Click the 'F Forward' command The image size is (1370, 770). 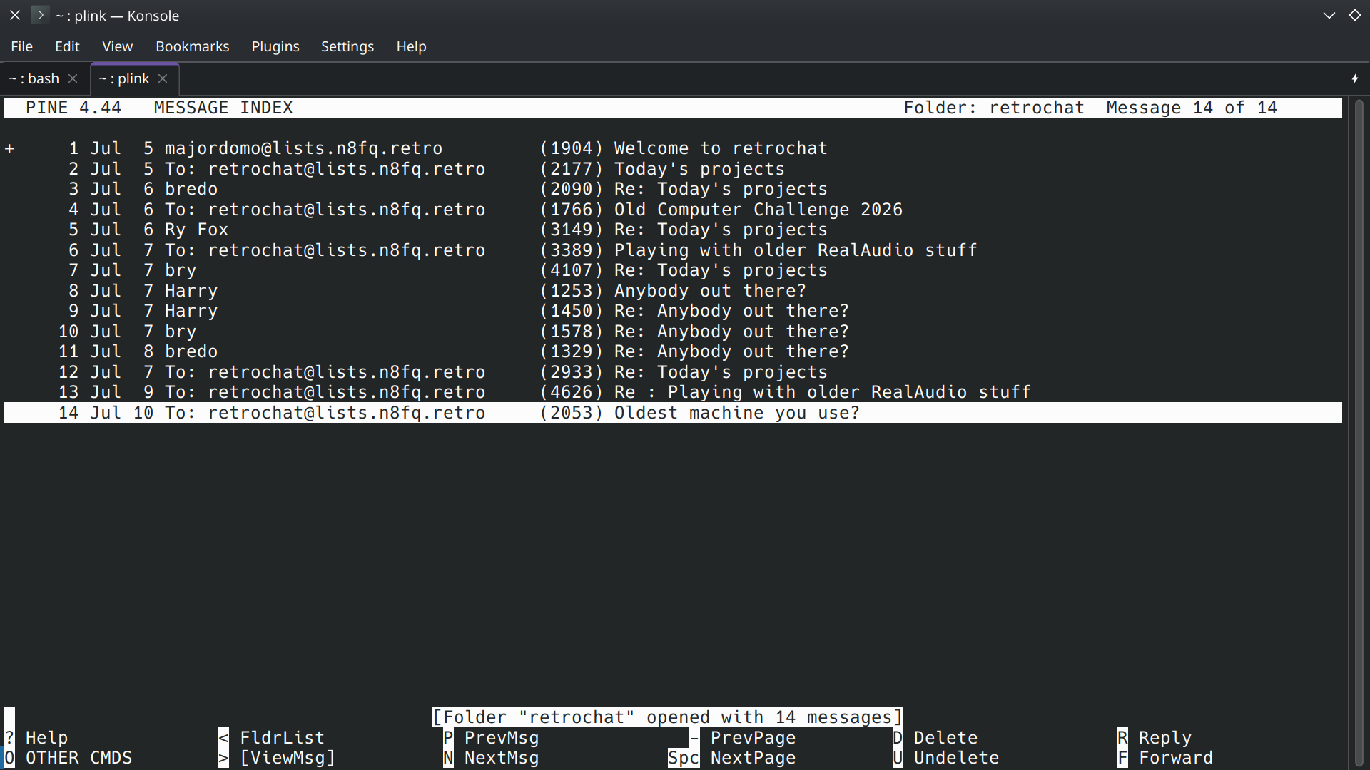[x=1165, y=758]
